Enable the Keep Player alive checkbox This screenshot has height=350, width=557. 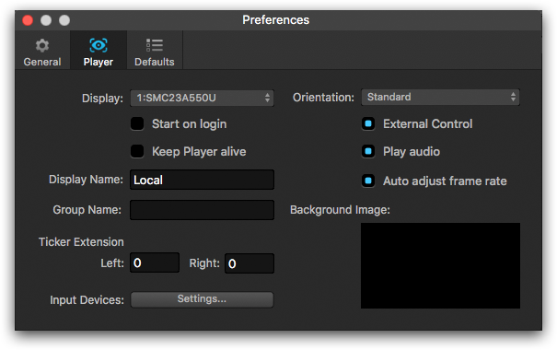pos(137,151)
